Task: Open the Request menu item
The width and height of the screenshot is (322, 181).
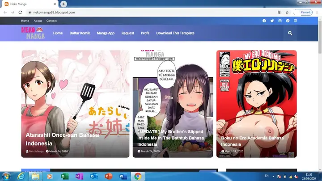Action: (127, 33)
